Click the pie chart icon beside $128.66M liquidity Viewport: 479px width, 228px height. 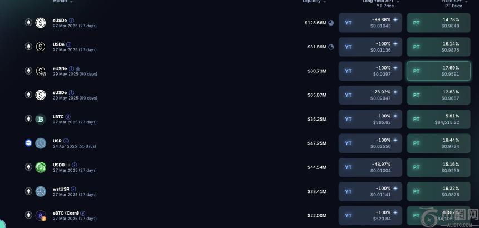pos(331,23)
